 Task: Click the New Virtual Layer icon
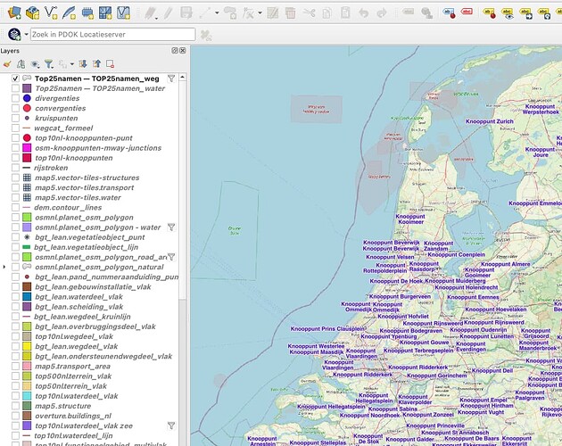(123, 12)
